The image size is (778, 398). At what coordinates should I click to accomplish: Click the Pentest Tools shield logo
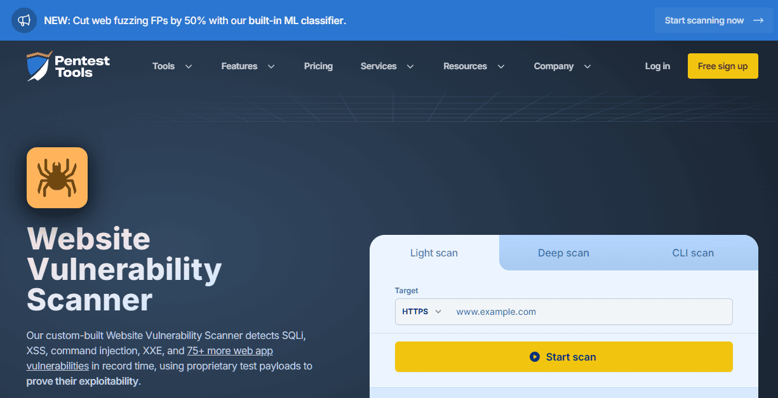(39, 66)
